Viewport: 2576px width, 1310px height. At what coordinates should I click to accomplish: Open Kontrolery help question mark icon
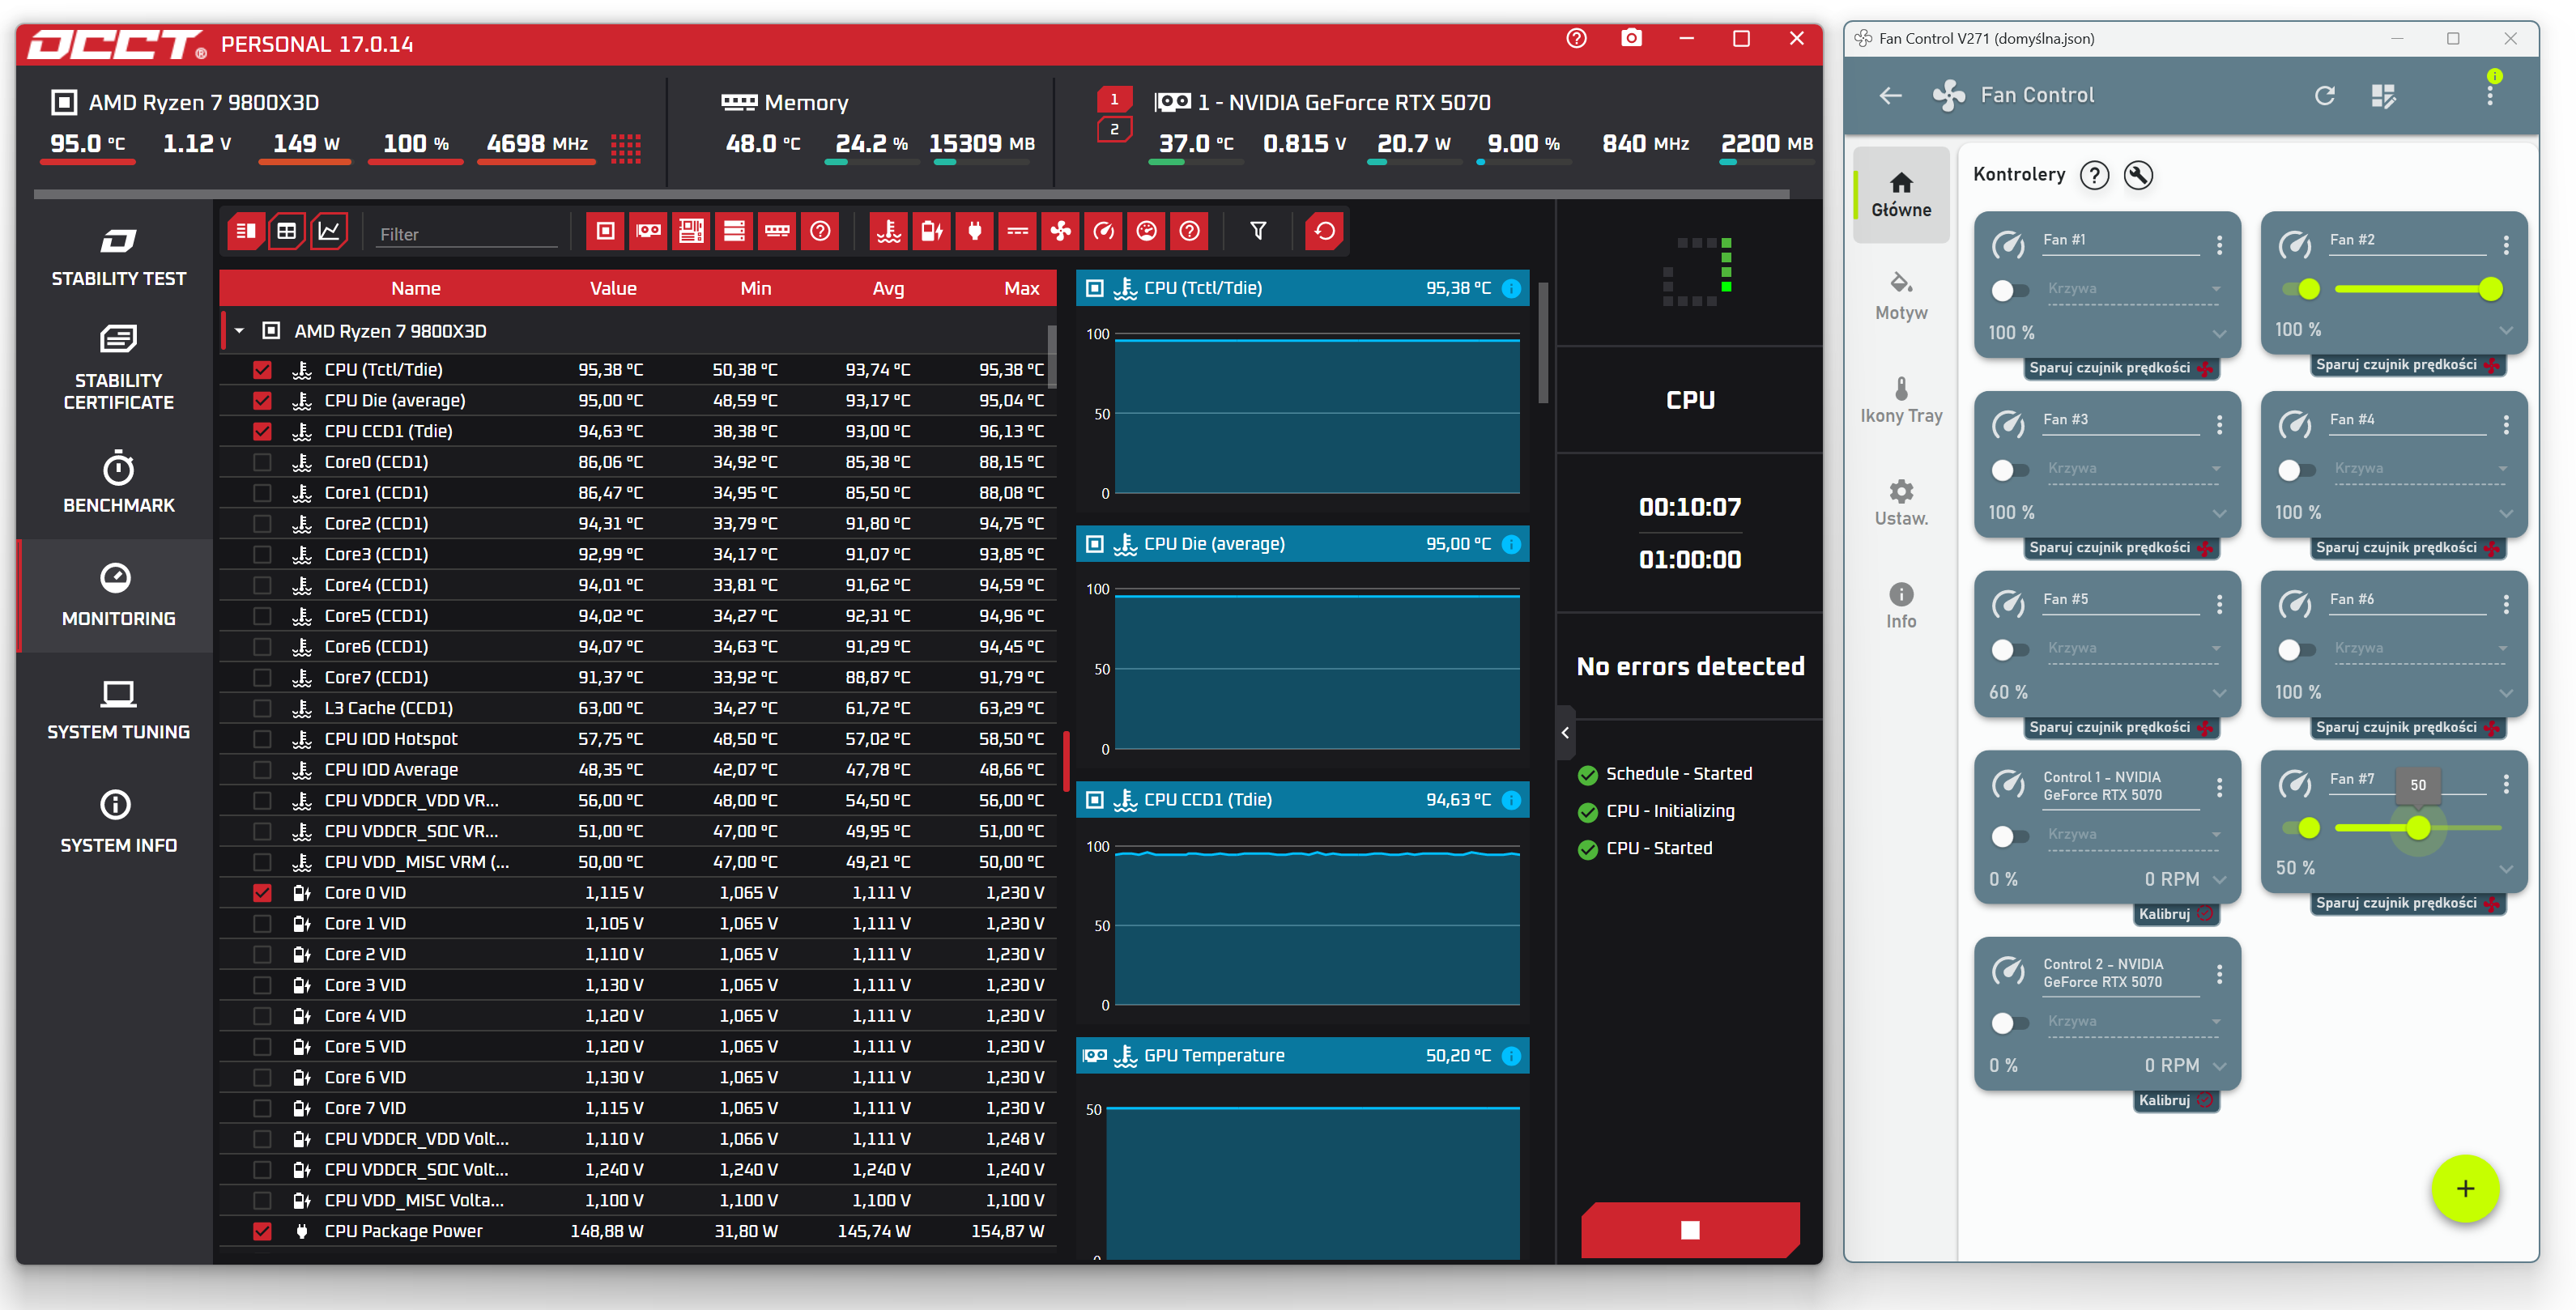pos(2094,175)
